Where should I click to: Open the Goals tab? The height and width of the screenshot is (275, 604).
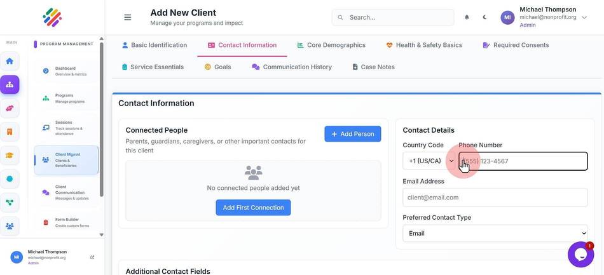coord(217,67)
